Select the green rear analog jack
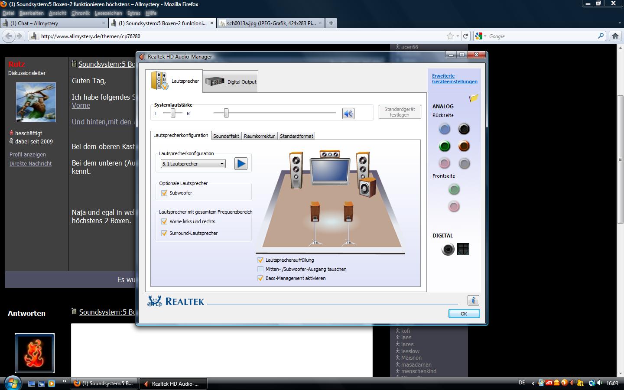 [x=444, y=146]
